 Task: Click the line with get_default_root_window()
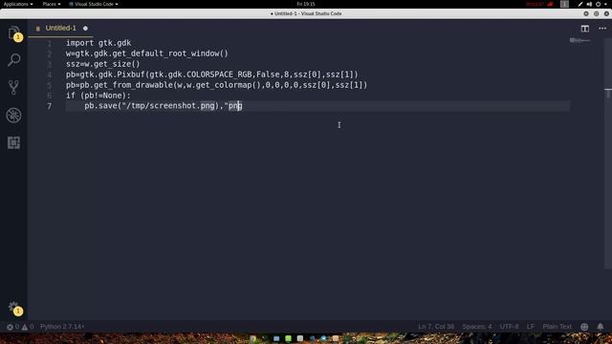click(146, 54)
